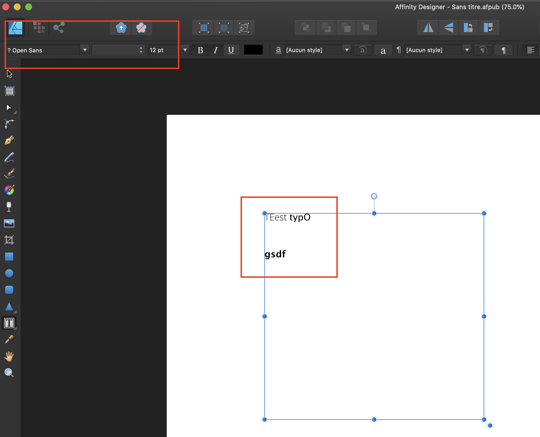Select the Fill gradient colour-wheel tool
The image size is (540, 437).
[9, 190]
